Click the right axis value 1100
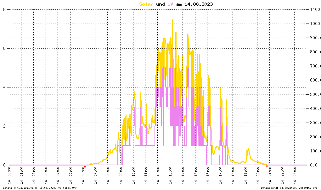The height and width of the screenshot is (190, 321). pyautogui.click(x=314, y=9)
